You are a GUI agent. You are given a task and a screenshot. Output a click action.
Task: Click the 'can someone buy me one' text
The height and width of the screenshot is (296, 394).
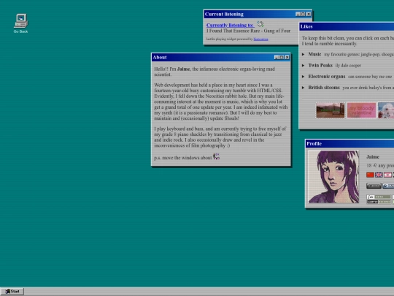tap(370, 77)
